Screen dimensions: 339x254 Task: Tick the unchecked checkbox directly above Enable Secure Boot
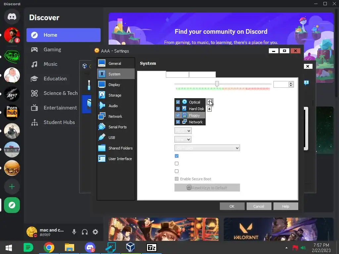coord(177,171)
